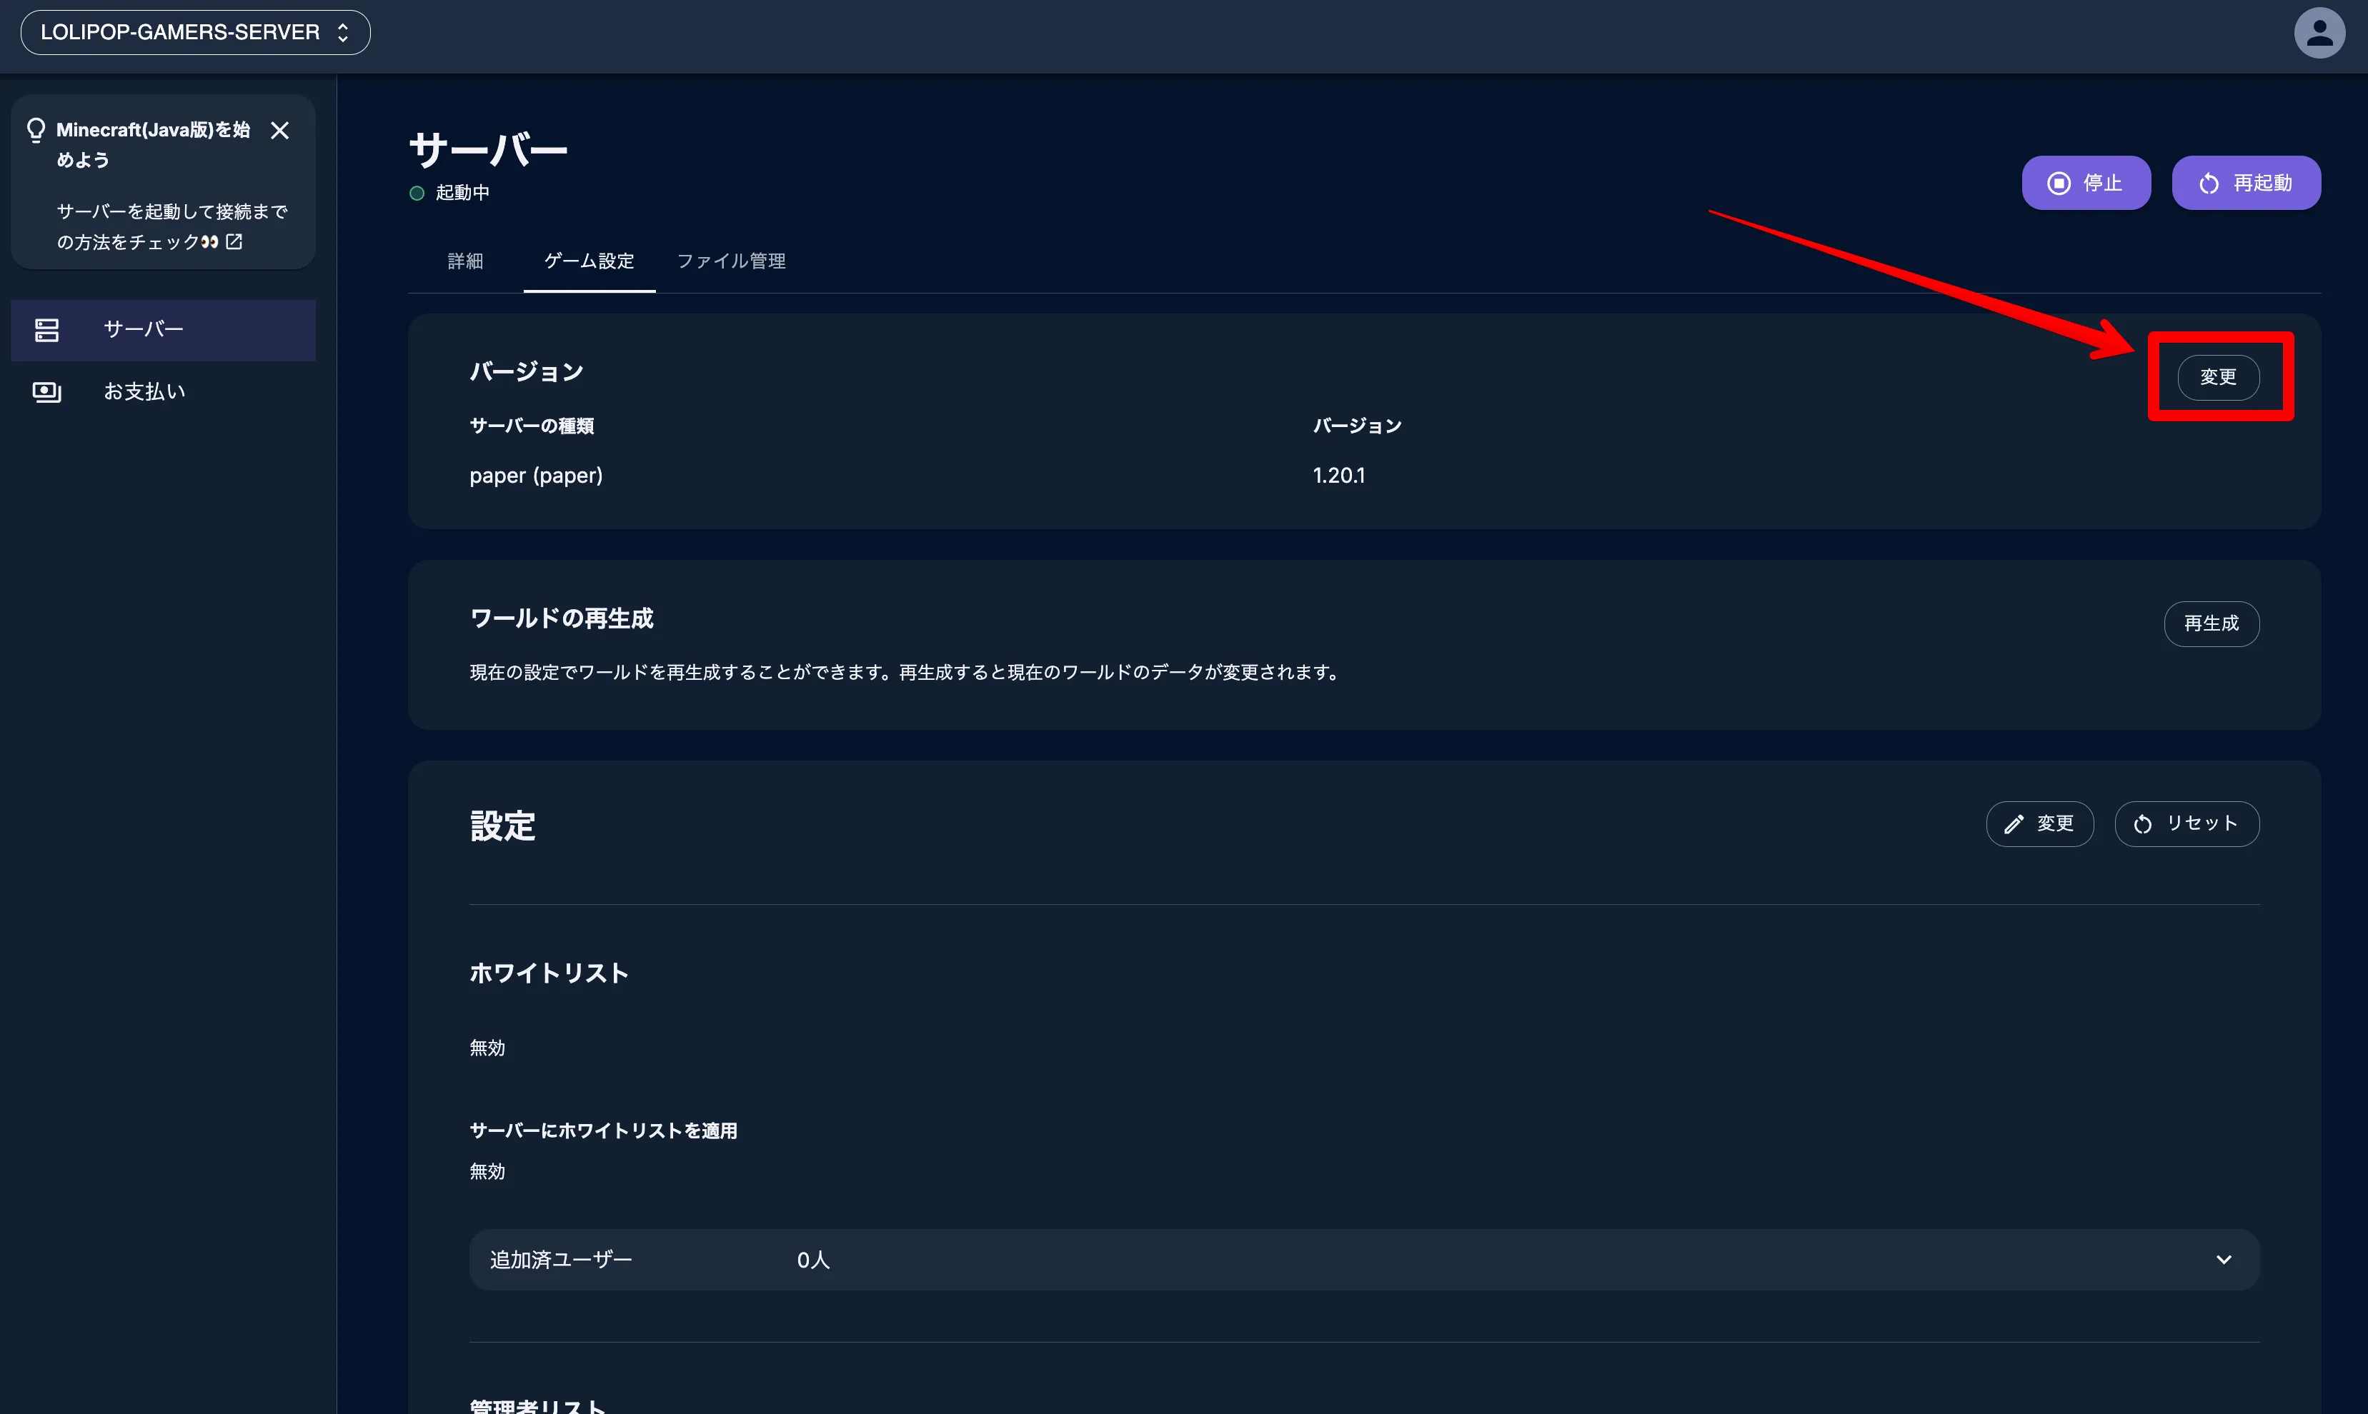
Task: Click the green running status dot
Action: click(x=417, y=194)
